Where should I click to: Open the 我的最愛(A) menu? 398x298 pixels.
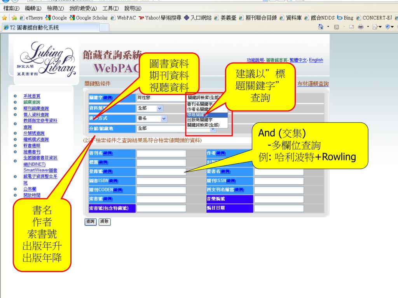83,8
